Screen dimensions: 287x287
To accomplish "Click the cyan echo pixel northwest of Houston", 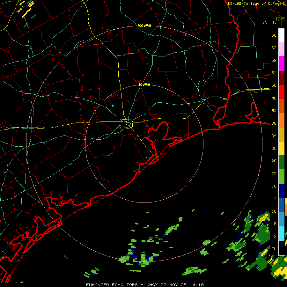I will tap(113, 106).
